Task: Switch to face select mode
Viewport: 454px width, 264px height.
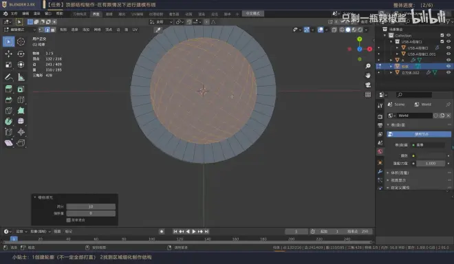Action: [53, 30]
